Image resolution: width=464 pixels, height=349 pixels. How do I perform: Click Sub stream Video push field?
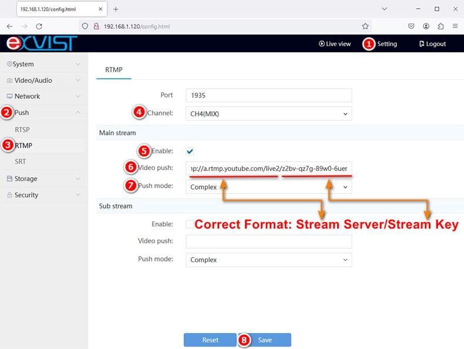[x=268, y=241]
